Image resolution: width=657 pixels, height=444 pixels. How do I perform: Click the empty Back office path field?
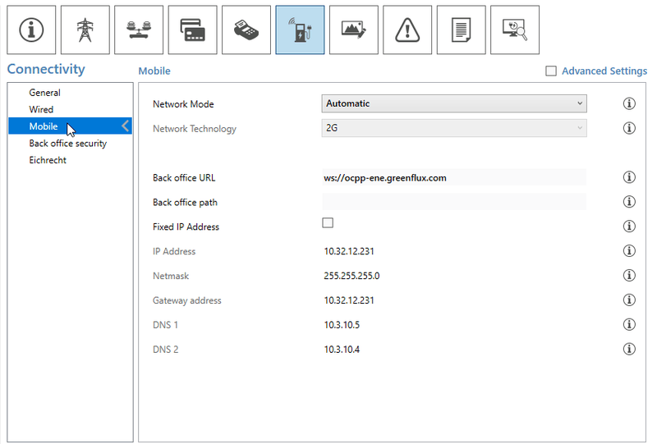[454, 202]
